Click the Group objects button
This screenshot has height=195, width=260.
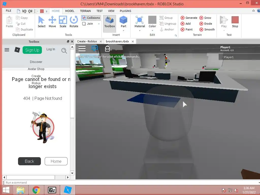[x=166, y=18]
